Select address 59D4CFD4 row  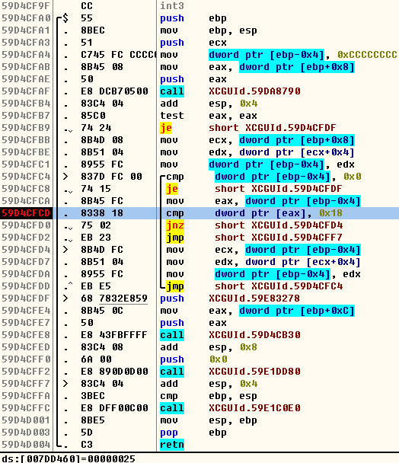click(x=26, y=250)
